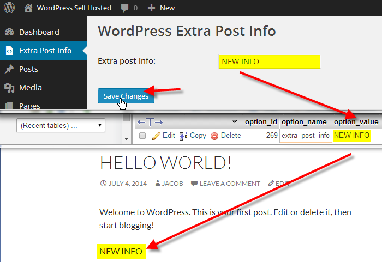Click LEAVE A COMMENT link
This screenshot has width=382, height=262.
pos(230,184)
